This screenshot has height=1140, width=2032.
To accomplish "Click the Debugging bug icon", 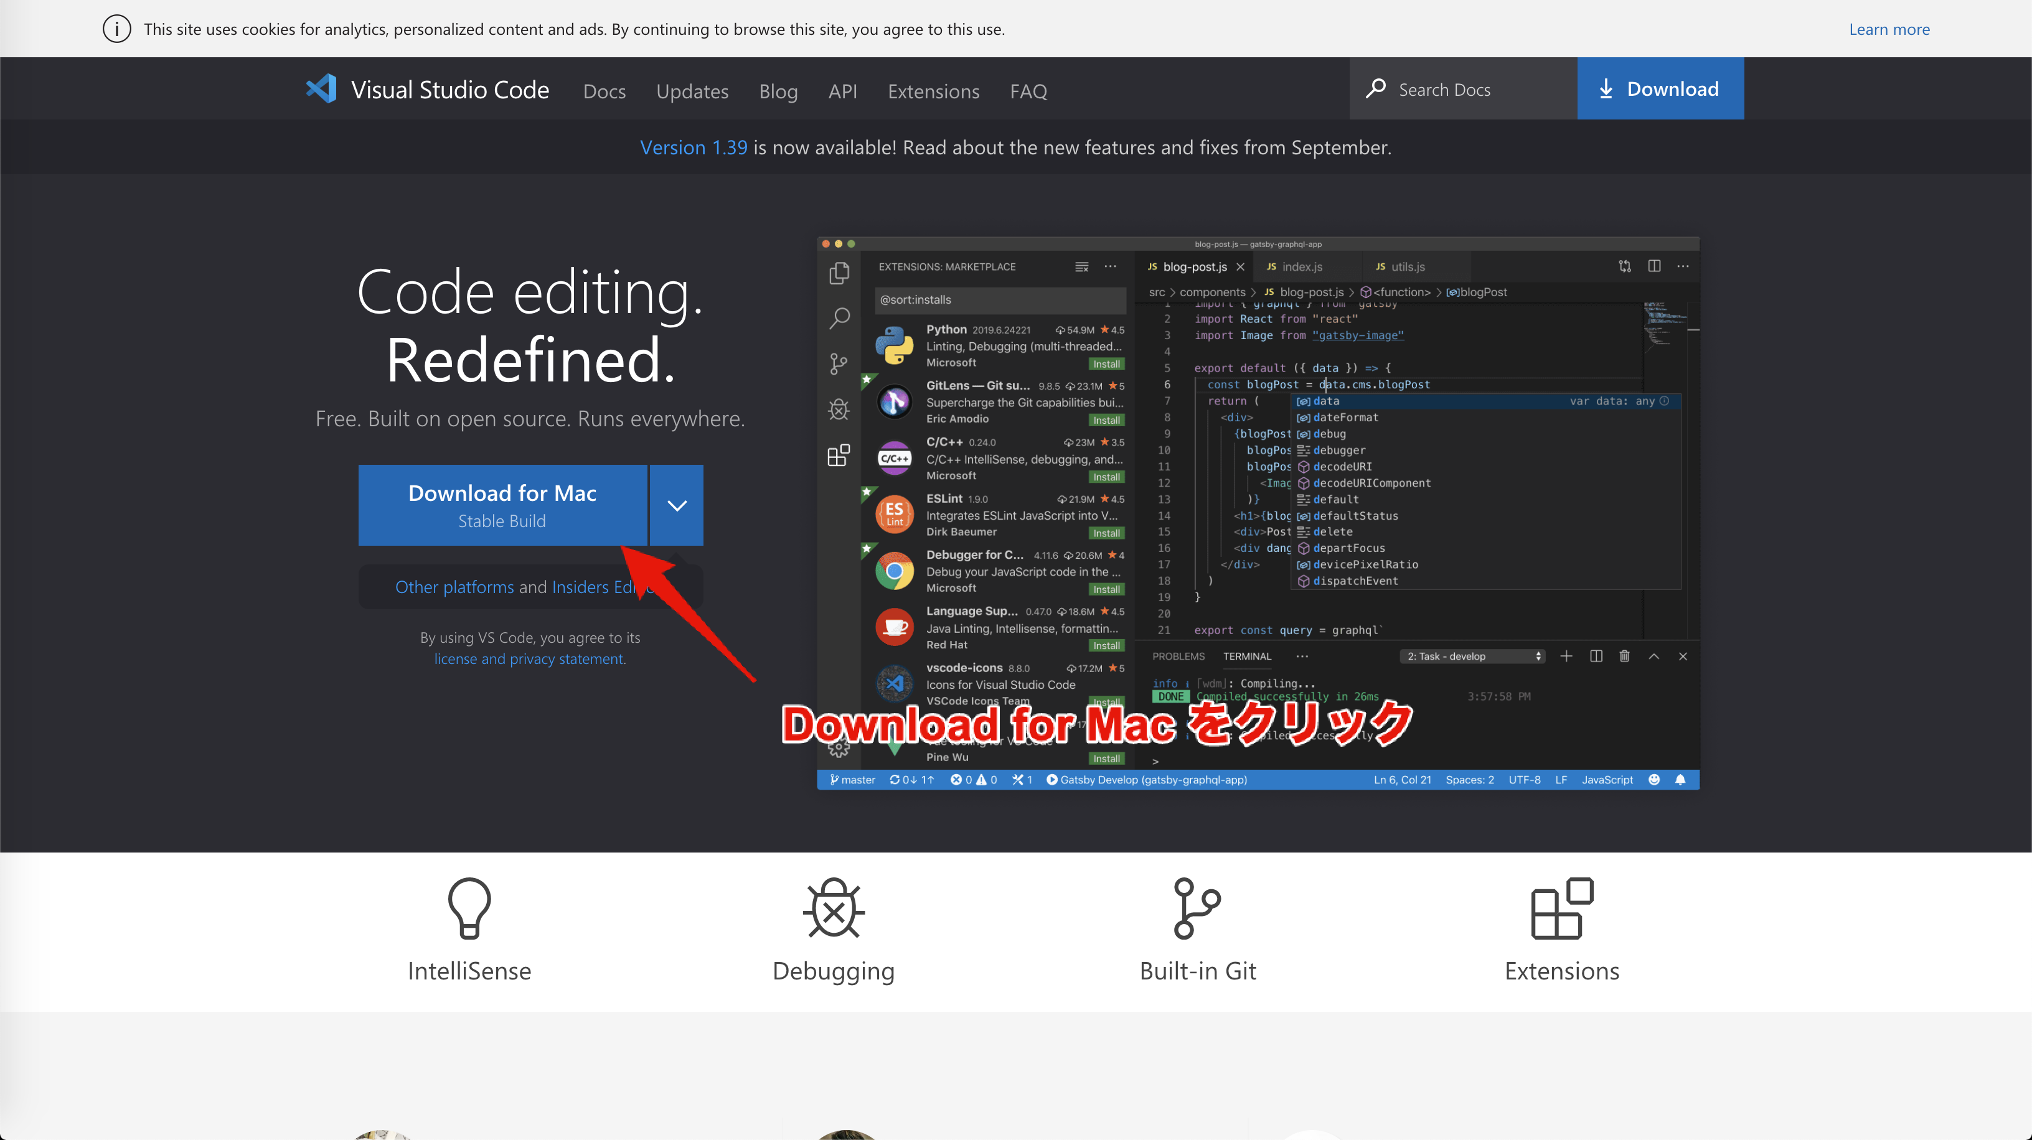I will [834, 909].
